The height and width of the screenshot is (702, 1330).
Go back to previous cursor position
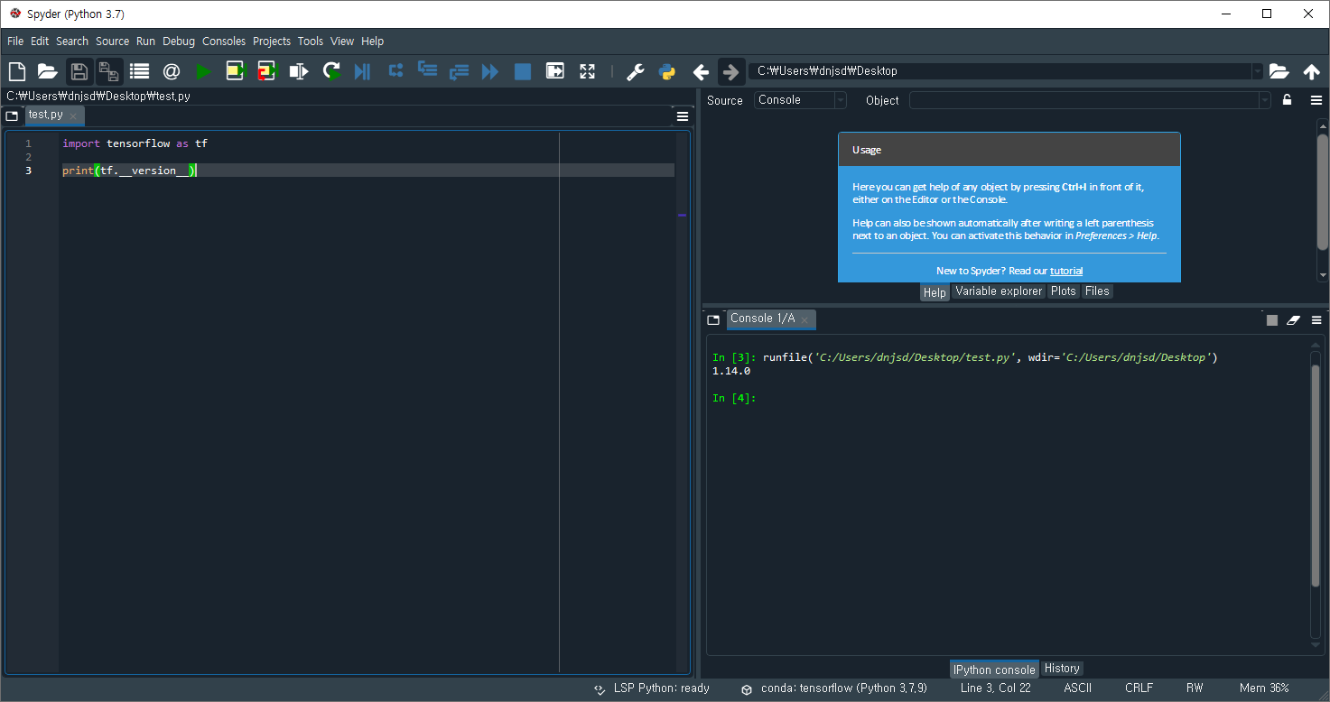[701, 71]
